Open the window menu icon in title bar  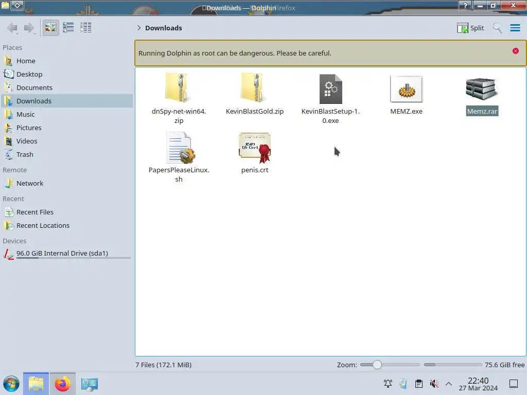click(x=5, y=5)
